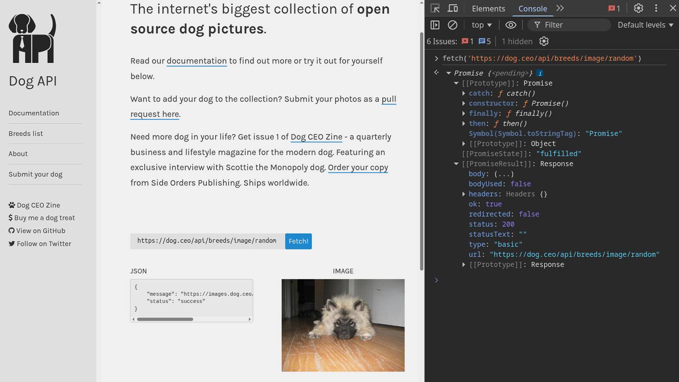The image size is (679, 382).
Task: Open the DevTools three-dot customize menu
Action: pyautogui.click(x=656, y=8)
